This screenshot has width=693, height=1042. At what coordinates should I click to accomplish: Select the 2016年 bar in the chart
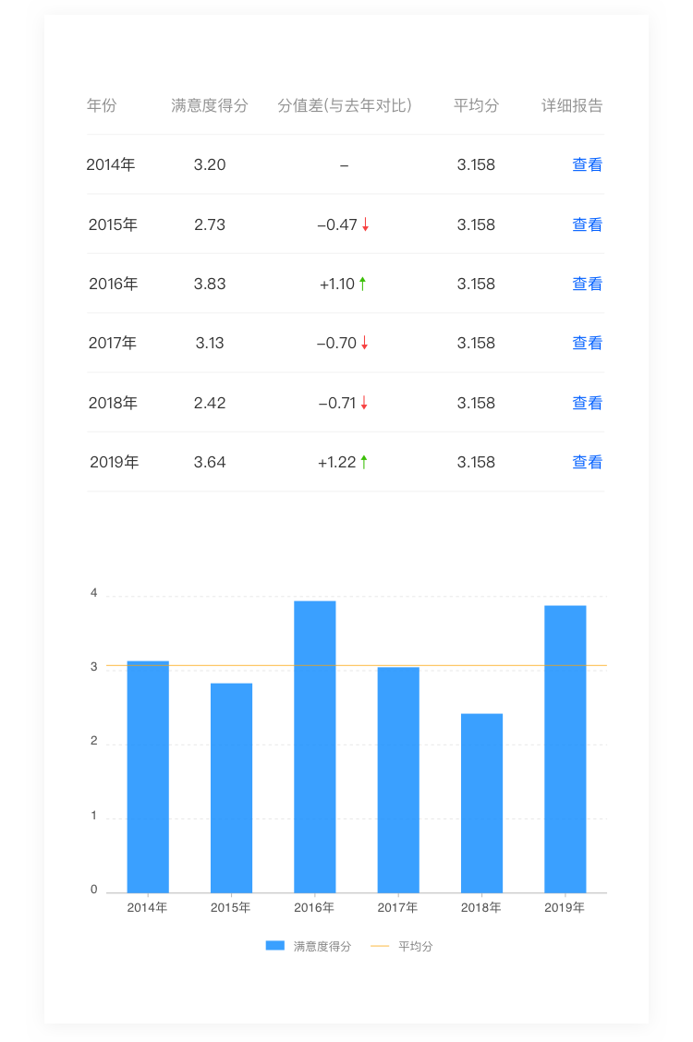coord(315,746)
